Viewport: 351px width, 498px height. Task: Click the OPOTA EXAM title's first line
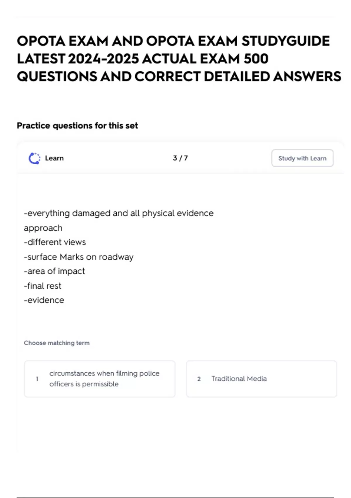pyautogui.click(x=173, y=41)
